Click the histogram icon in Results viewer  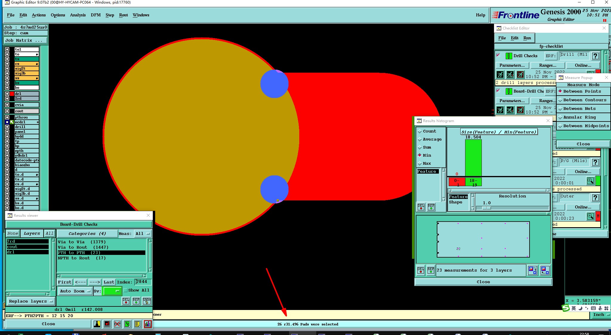(147, 324)
